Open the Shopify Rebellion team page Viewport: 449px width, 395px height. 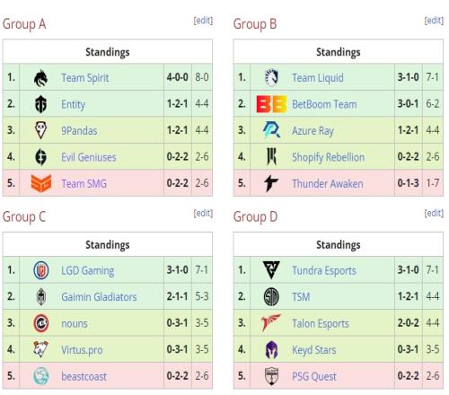pyautogui.click(x=328, y=157)
